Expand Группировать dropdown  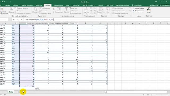point(125,8)
